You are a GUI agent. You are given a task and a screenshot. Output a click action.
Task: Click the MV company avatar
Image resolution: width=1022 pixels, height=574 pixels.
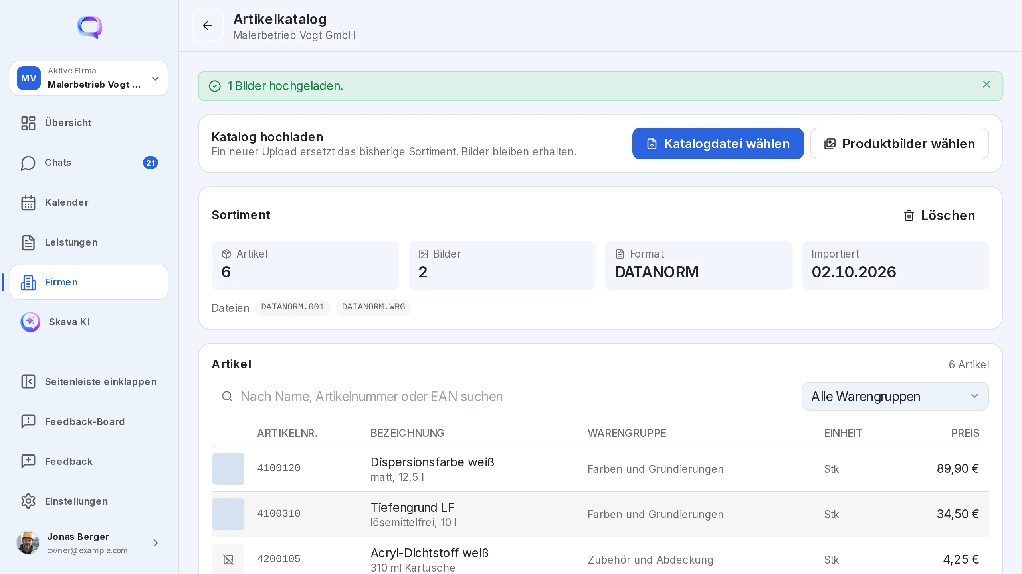[29, 78]
